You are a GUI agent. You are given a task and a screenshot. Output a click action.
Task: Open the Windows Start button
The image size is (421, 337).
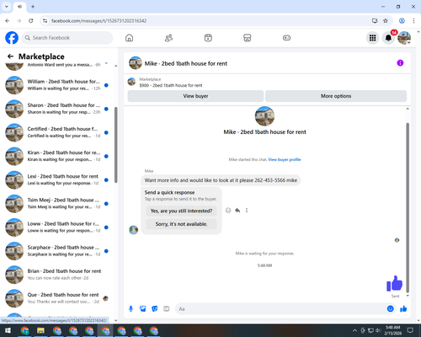pyautogui.click(x=8, y=330)
